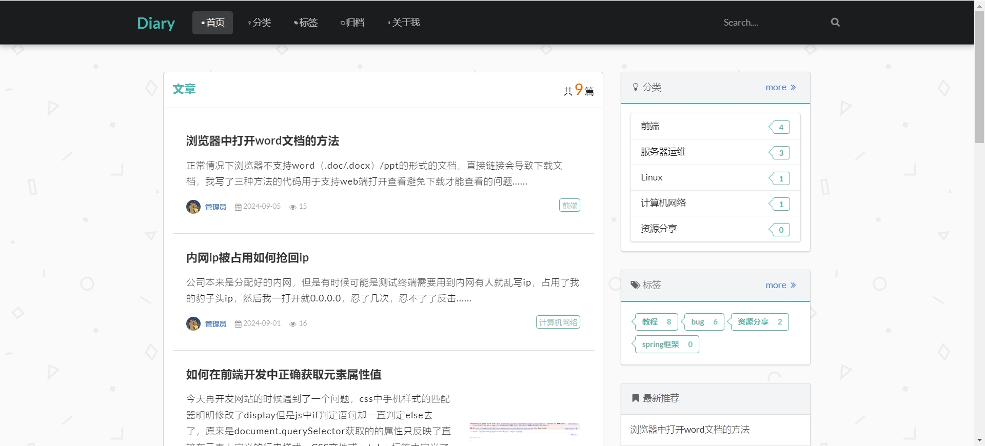
Task: Open article 浏览器中打开word文档的方法 title
Action: [263, 141]
